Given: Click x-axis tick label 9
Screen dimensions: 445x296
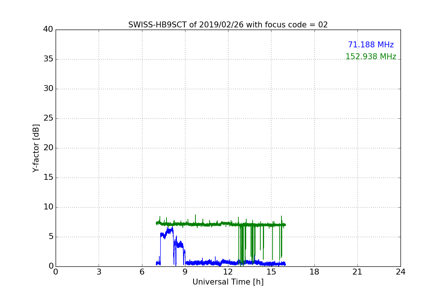Looking at the screenshot, I should (x=185, y=272).
